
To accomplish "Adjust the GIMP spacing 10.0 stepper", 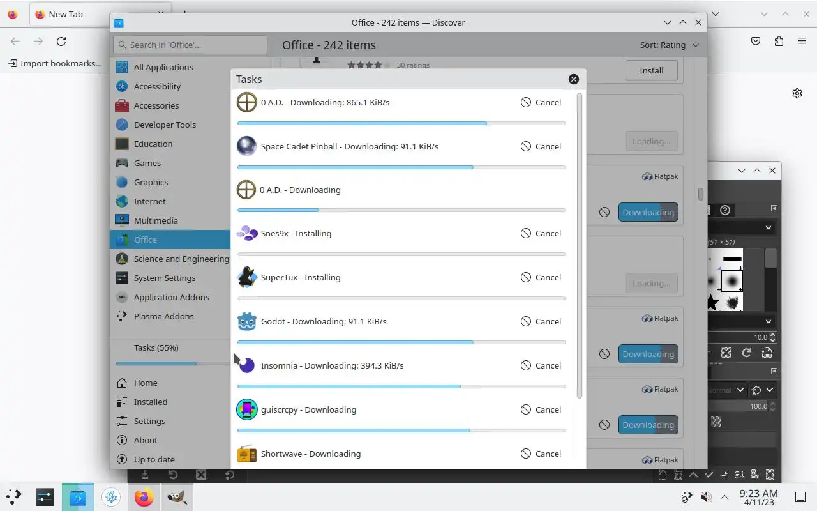I will click(x=773, y=337).
